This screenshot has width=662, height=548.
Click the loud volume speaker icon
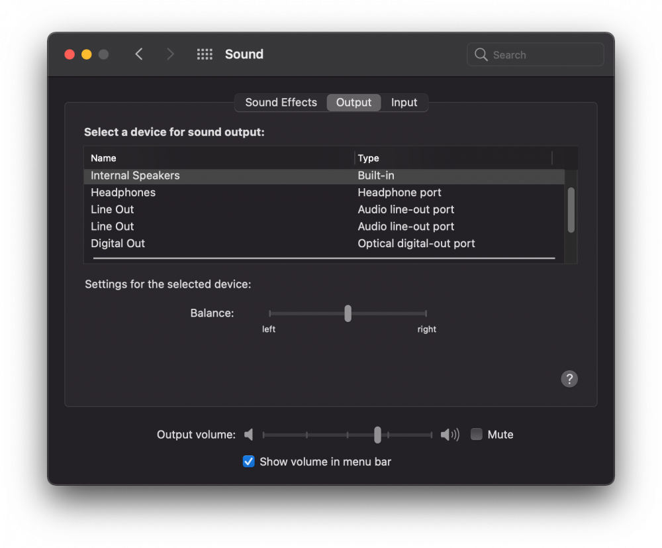[x=449, y=434]
